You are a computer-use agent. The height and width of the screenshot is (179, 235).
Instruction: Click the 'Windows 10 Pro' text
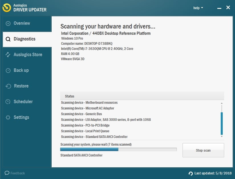click(x=72, y=38)
